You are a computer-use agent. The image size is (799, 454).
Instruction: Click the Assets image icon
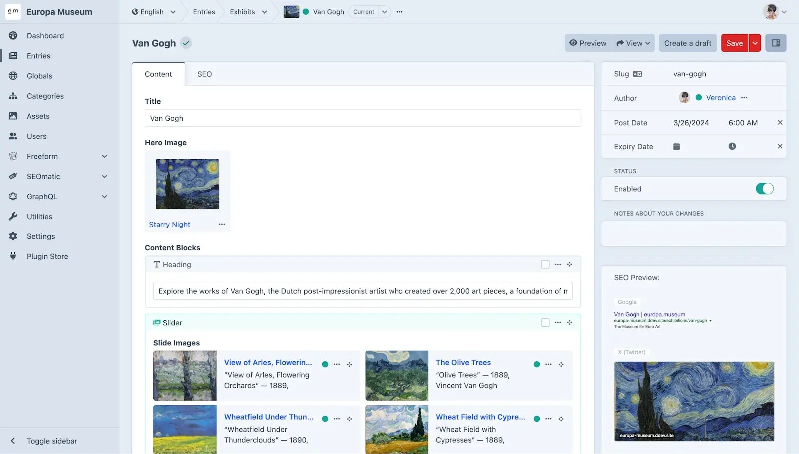click(13, 116)
